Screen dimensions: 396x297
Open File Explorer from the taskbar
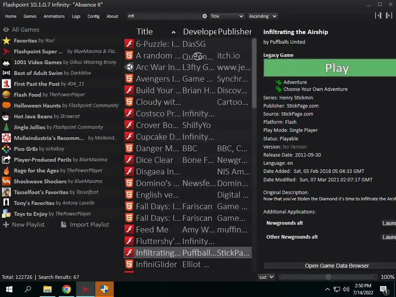[x=47, y=289]
